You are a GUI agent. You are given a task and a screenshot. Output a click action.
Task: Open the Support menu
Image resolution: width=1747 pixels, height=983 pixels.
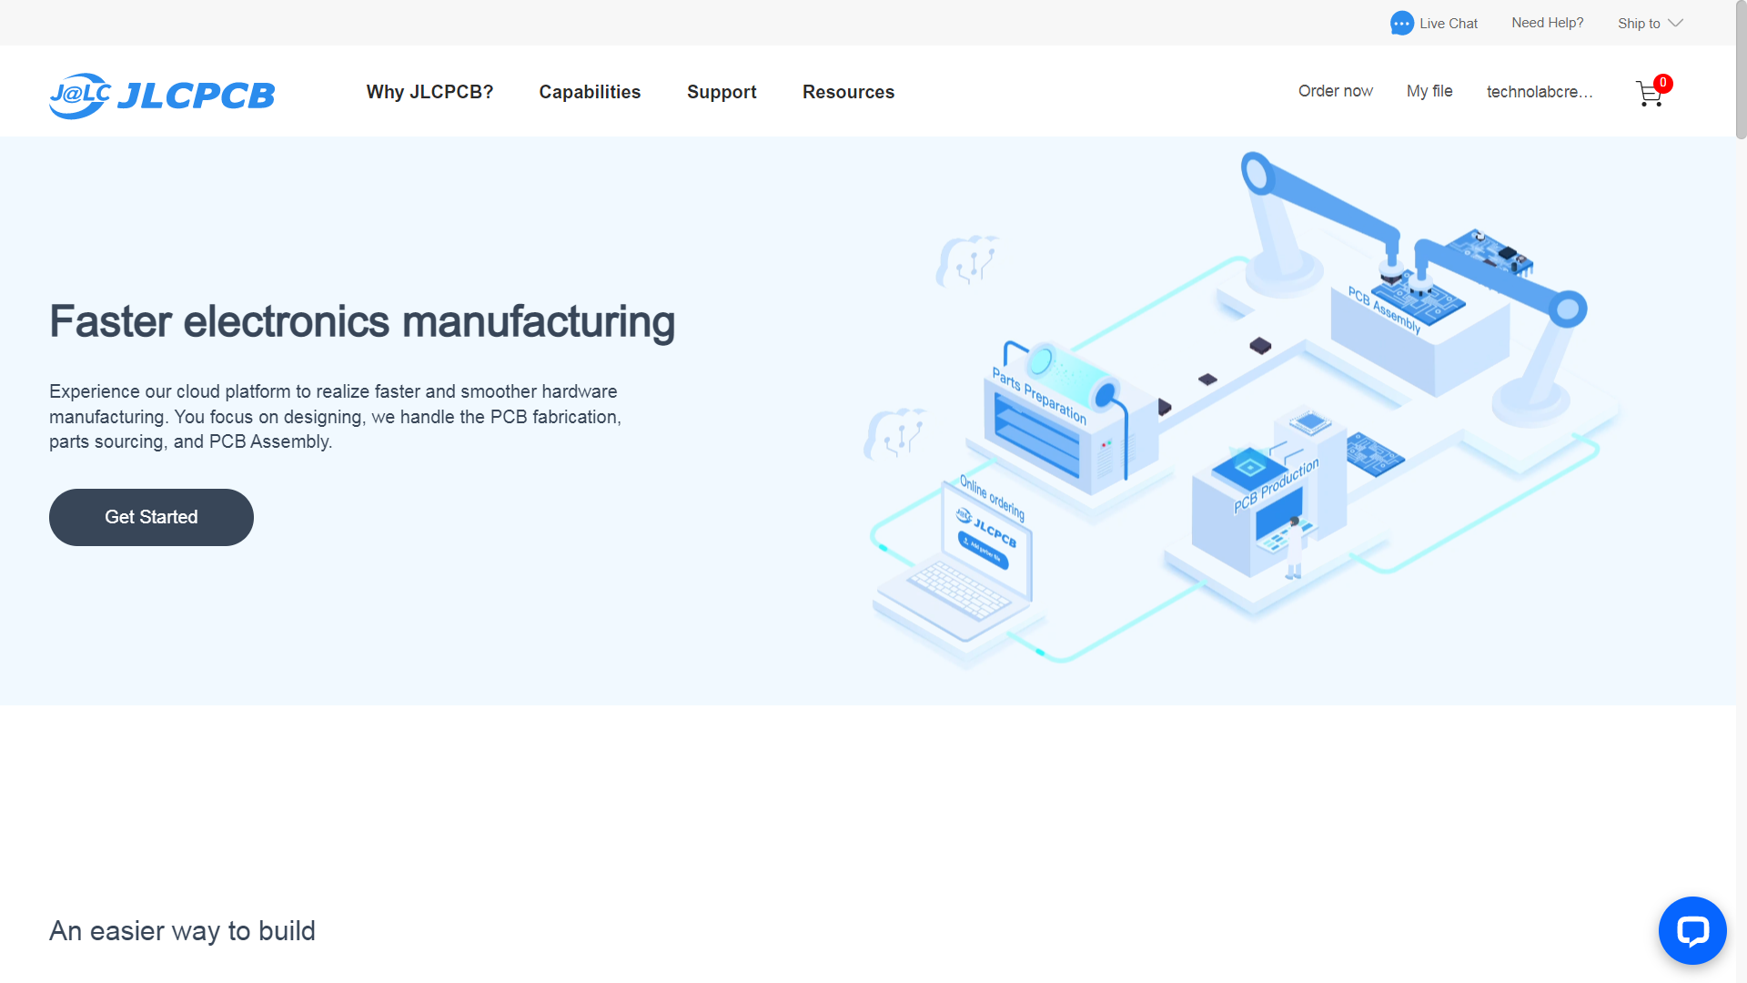point(722,92)
